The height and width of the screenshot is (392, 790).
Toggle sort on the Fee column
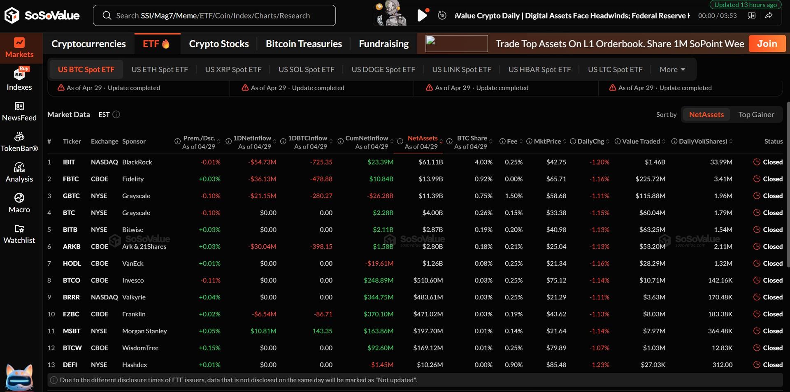(521, 141)
